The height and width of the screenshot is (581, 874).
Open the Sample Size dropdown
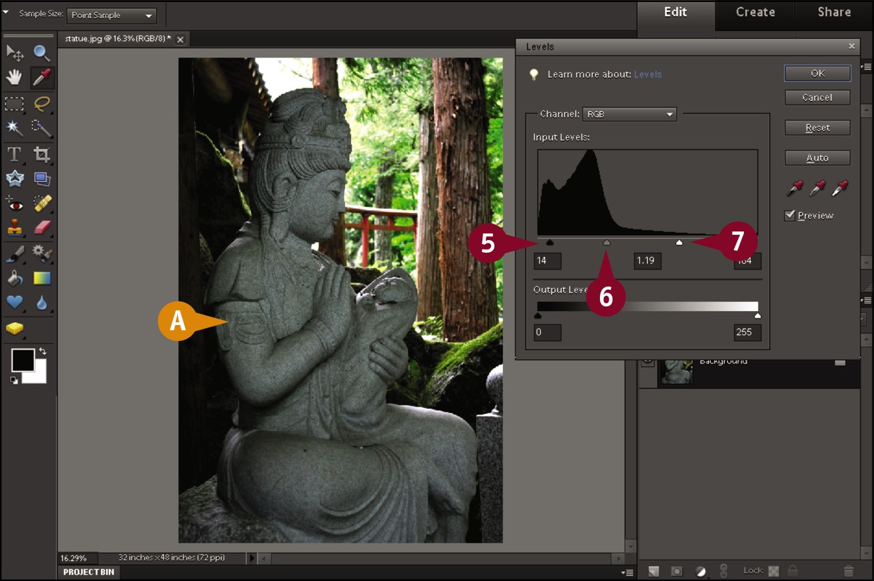point(111,15)
